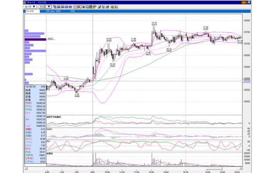Select the cursor pointer tool icon
This screenshot has width=274, height=173.
tap(103, 7)
